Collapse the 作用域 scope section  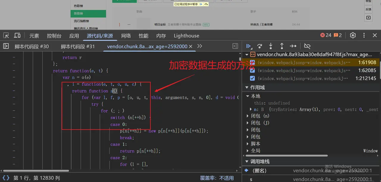[247, 87]
